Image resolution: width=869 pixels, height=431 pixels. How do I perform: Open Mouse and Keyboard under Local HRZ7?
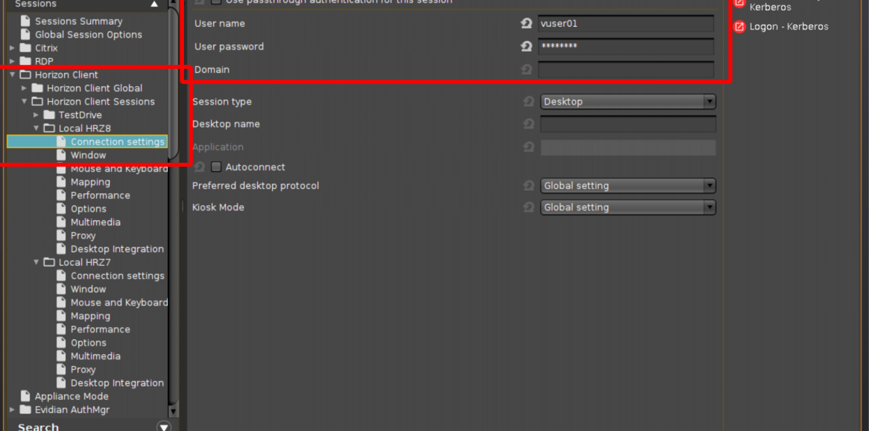coord(119,303)
